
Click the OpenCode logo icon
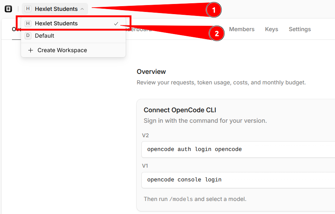click(8, 9)
